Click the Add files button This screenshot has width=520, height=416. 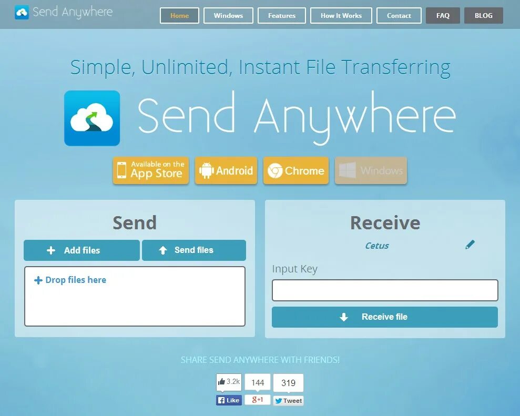[x=81, y=250]
